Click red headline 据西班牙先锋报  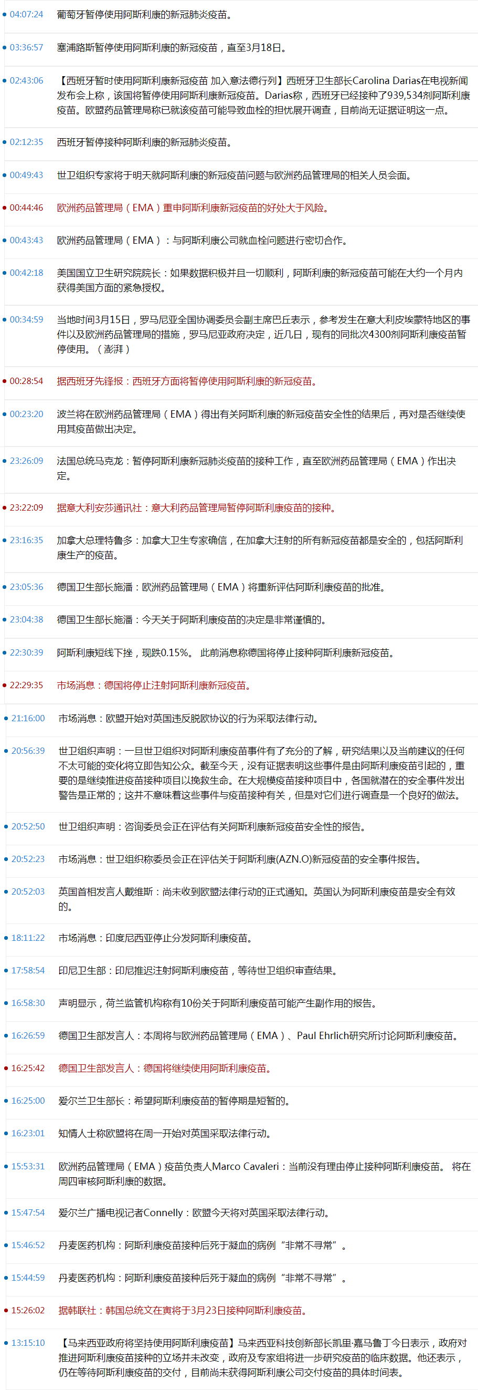[187, 381]
